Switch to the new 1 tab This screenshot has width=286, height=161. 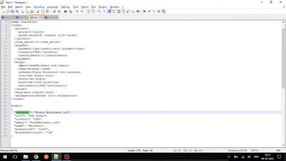8,17
